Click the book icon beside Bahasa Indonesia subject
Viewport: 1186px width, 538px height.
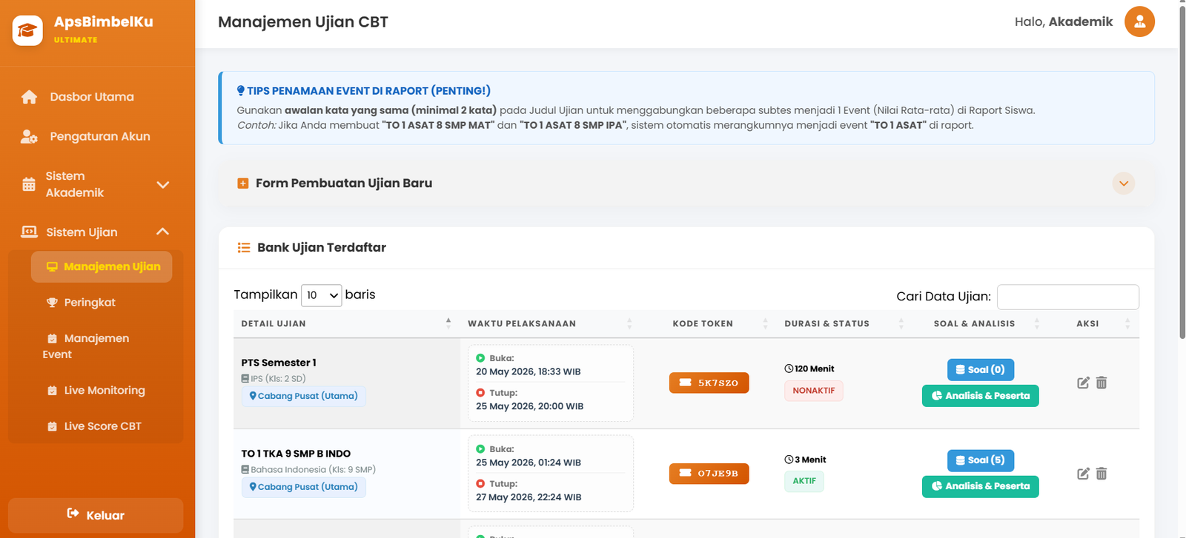[245, 470]
